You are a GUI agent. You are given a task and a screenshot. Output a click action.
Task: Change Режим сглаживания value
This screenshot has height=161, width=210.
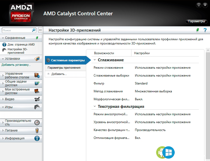(x=163, y=68)
